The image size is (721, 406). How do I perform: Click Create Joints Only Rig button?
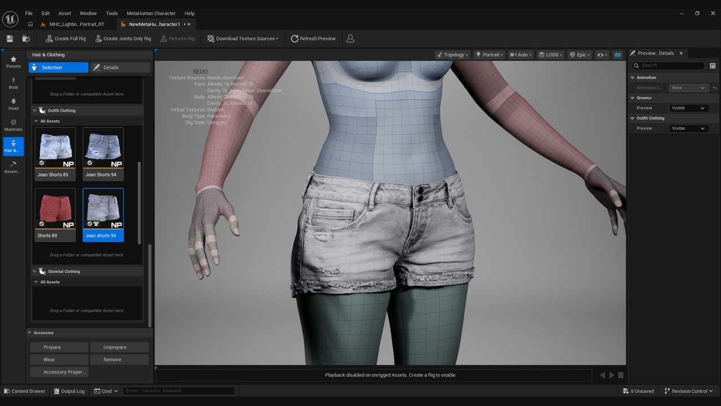point(123,38)
